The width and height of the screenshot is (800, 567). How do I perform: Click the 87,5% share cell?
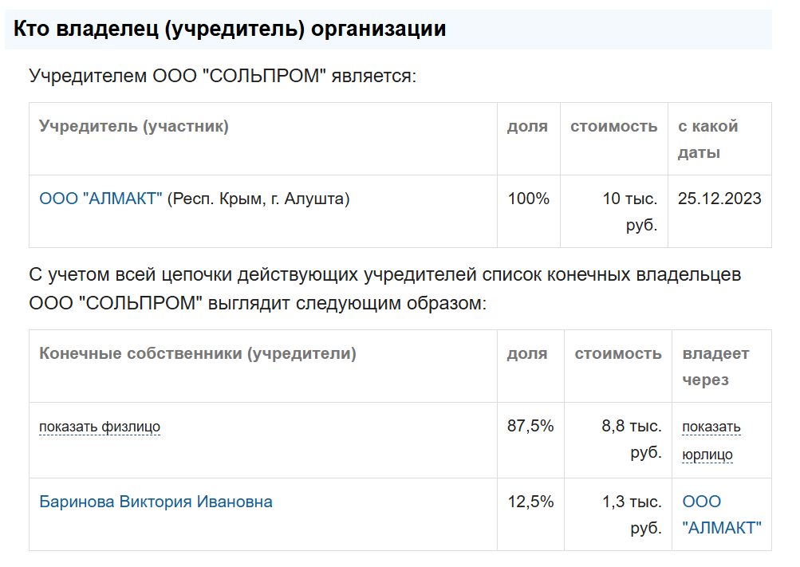pos(530,426)
